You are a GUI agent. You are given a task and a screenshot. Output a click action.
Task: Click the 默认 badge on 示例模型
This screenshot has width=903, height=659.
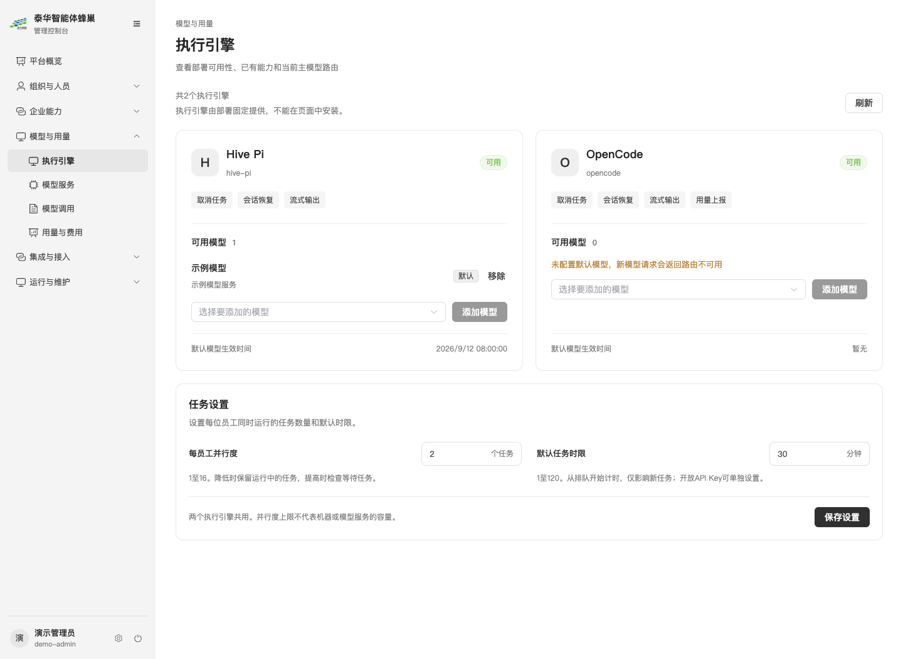(x=466, y=276)
